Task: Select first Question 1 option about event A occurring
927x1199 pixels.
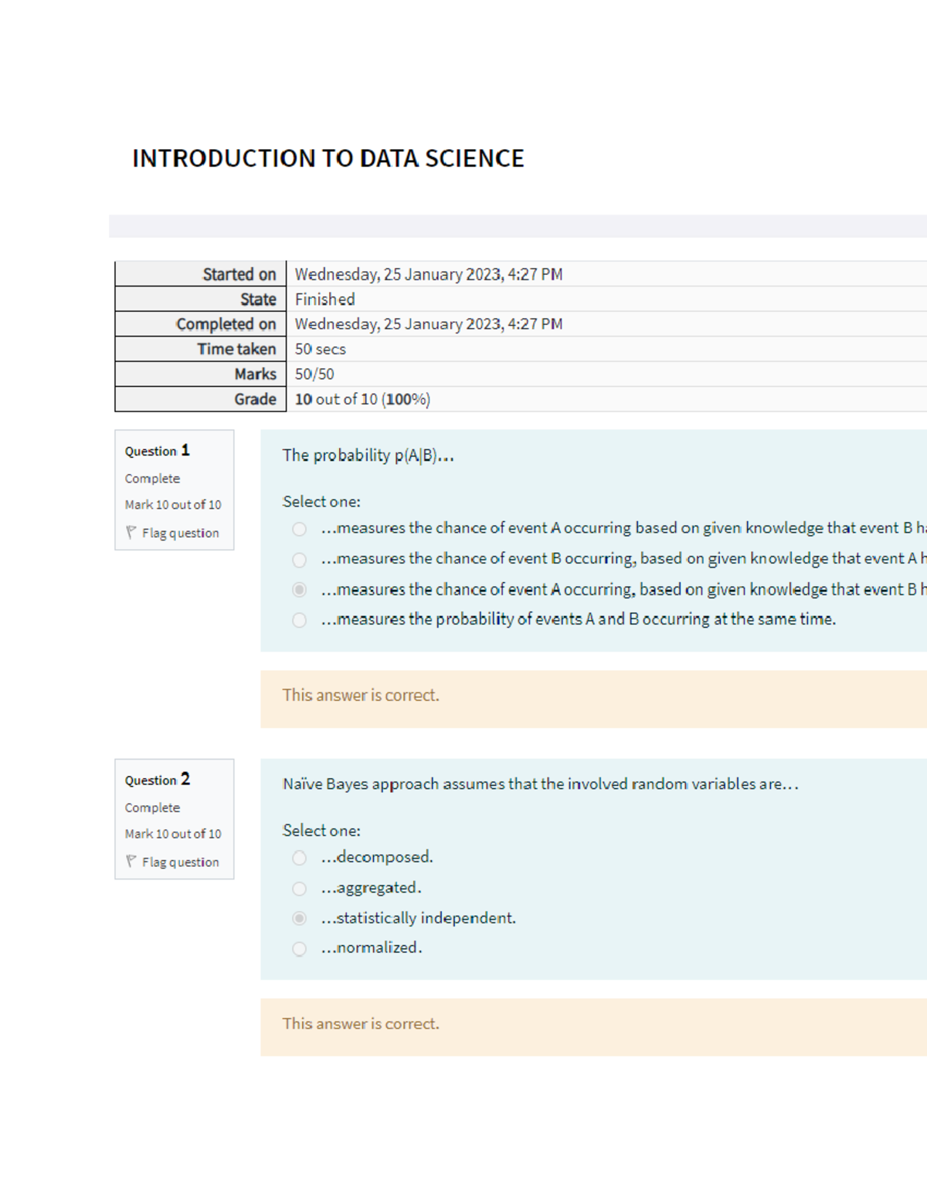Action: click(299, 529)
